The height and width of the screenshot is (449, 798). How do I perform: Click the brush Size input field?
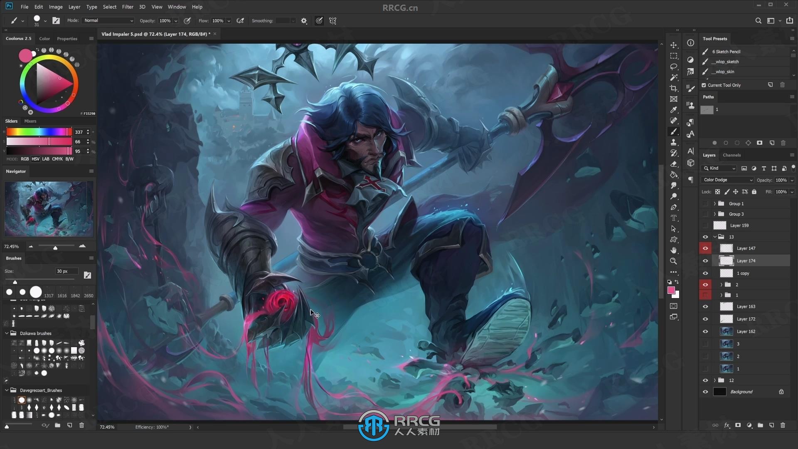tap(67, 271)
